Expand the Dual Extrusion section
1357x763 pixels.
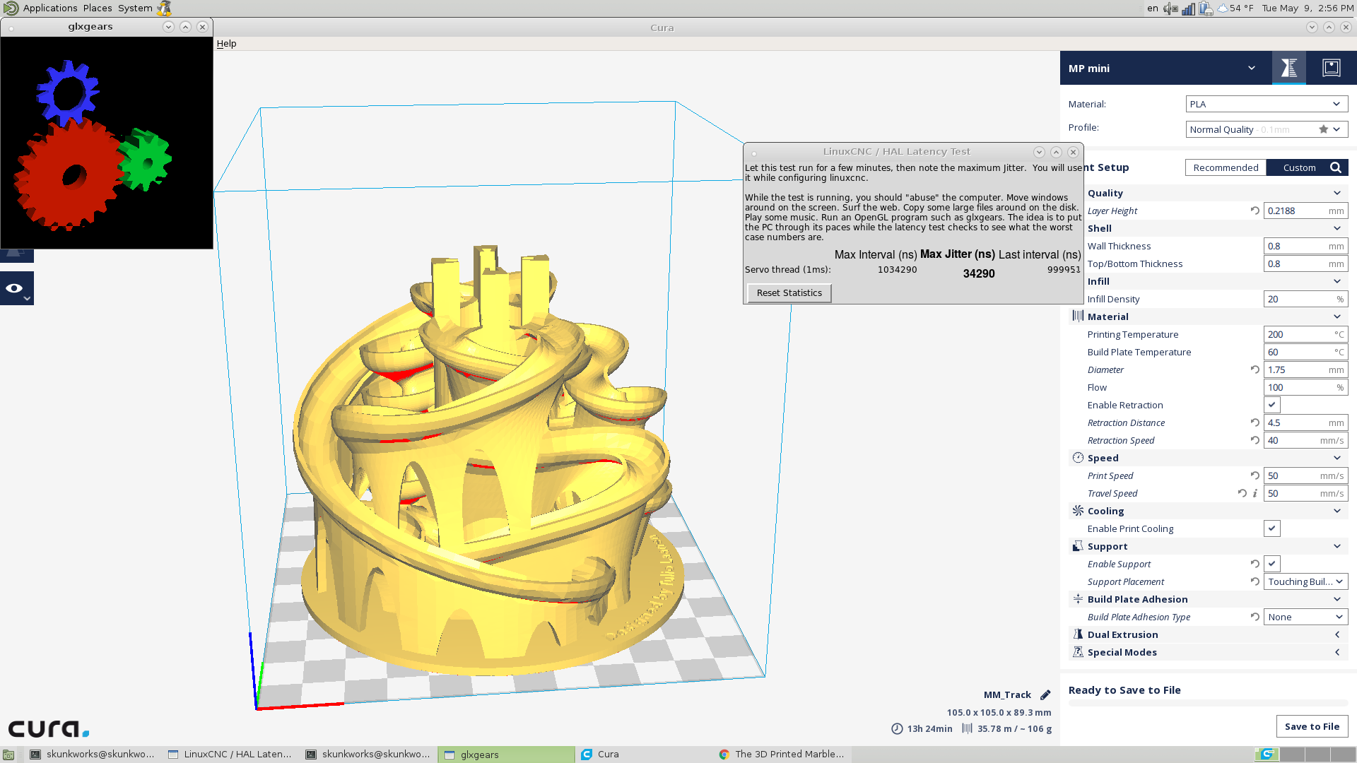click(1337, 634)
